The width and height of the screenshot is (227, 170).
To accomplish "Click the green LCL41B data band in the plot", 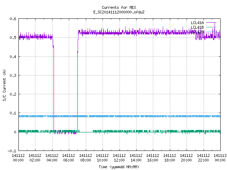I will tap(120, 131).
